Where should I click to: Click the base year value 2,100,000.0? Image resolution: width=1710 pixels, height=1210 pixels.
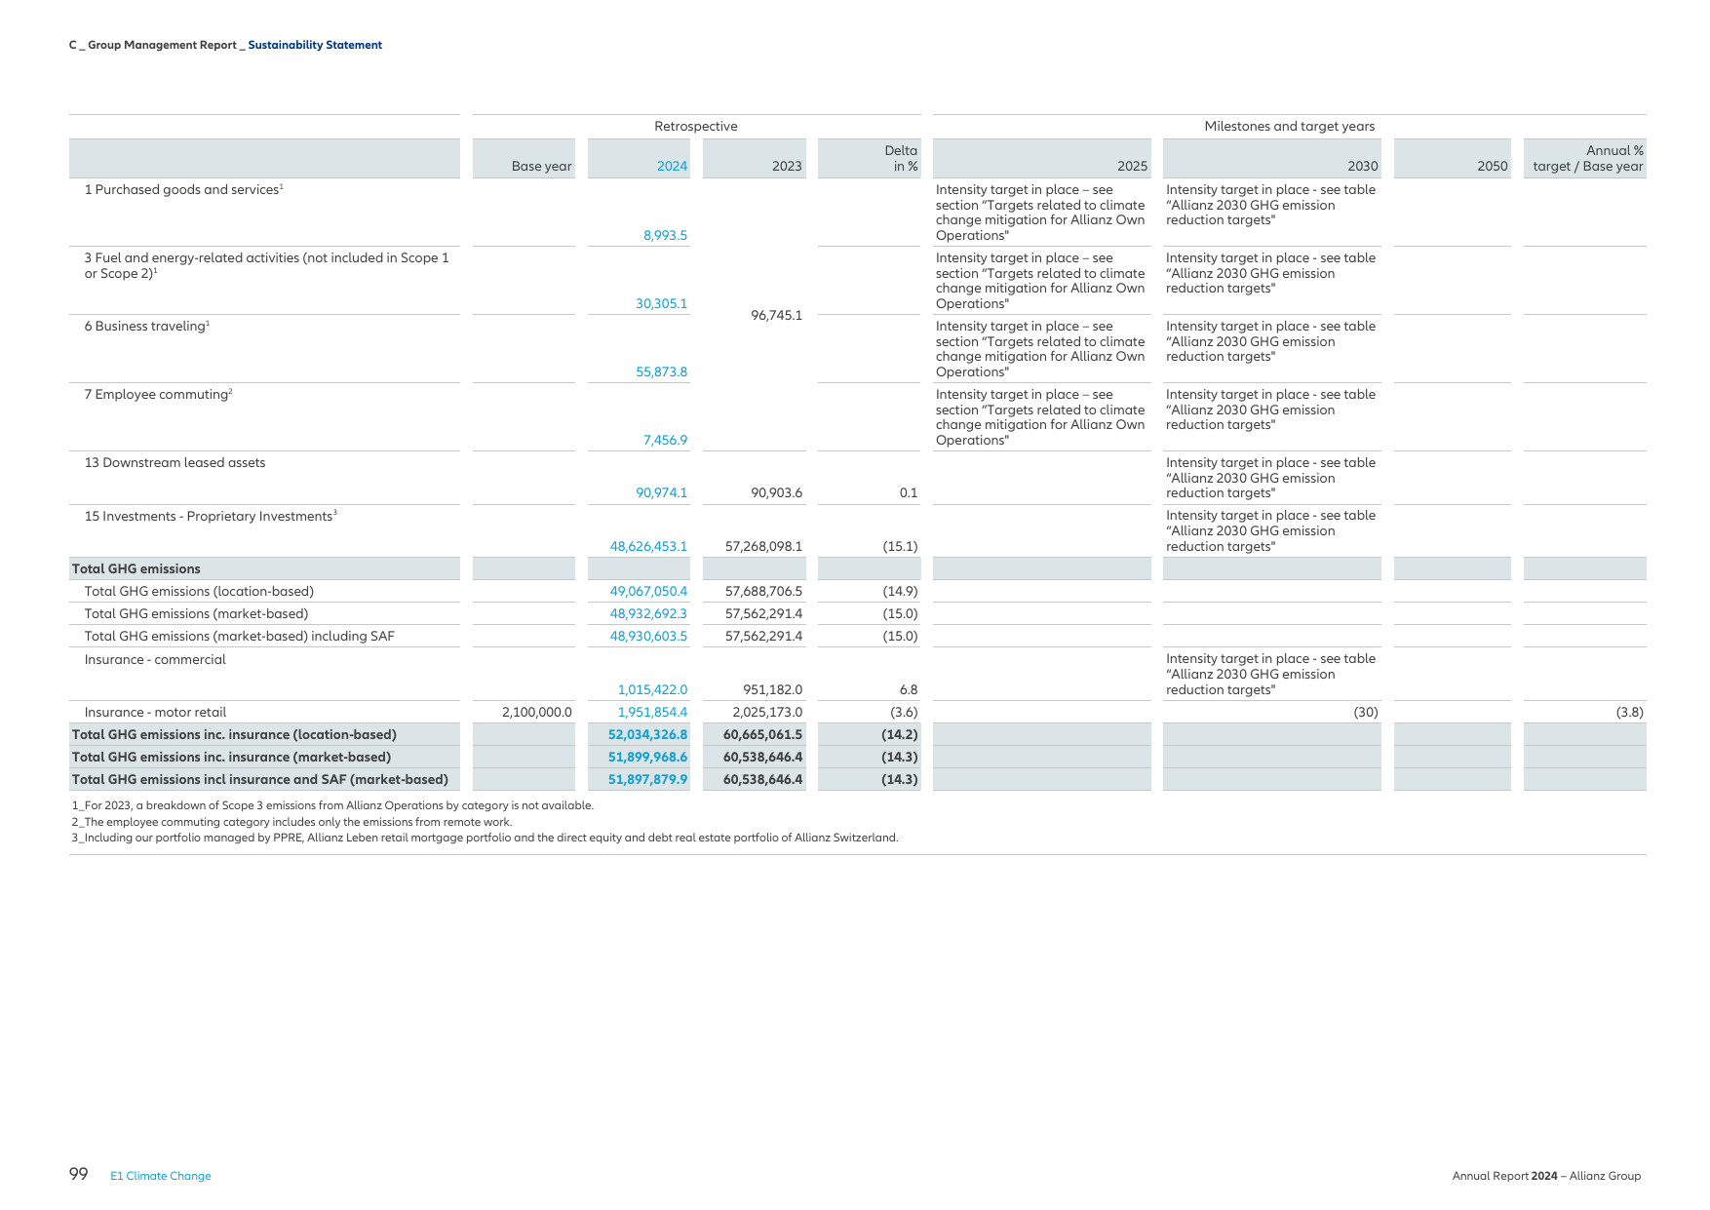[x=536, y=712]
